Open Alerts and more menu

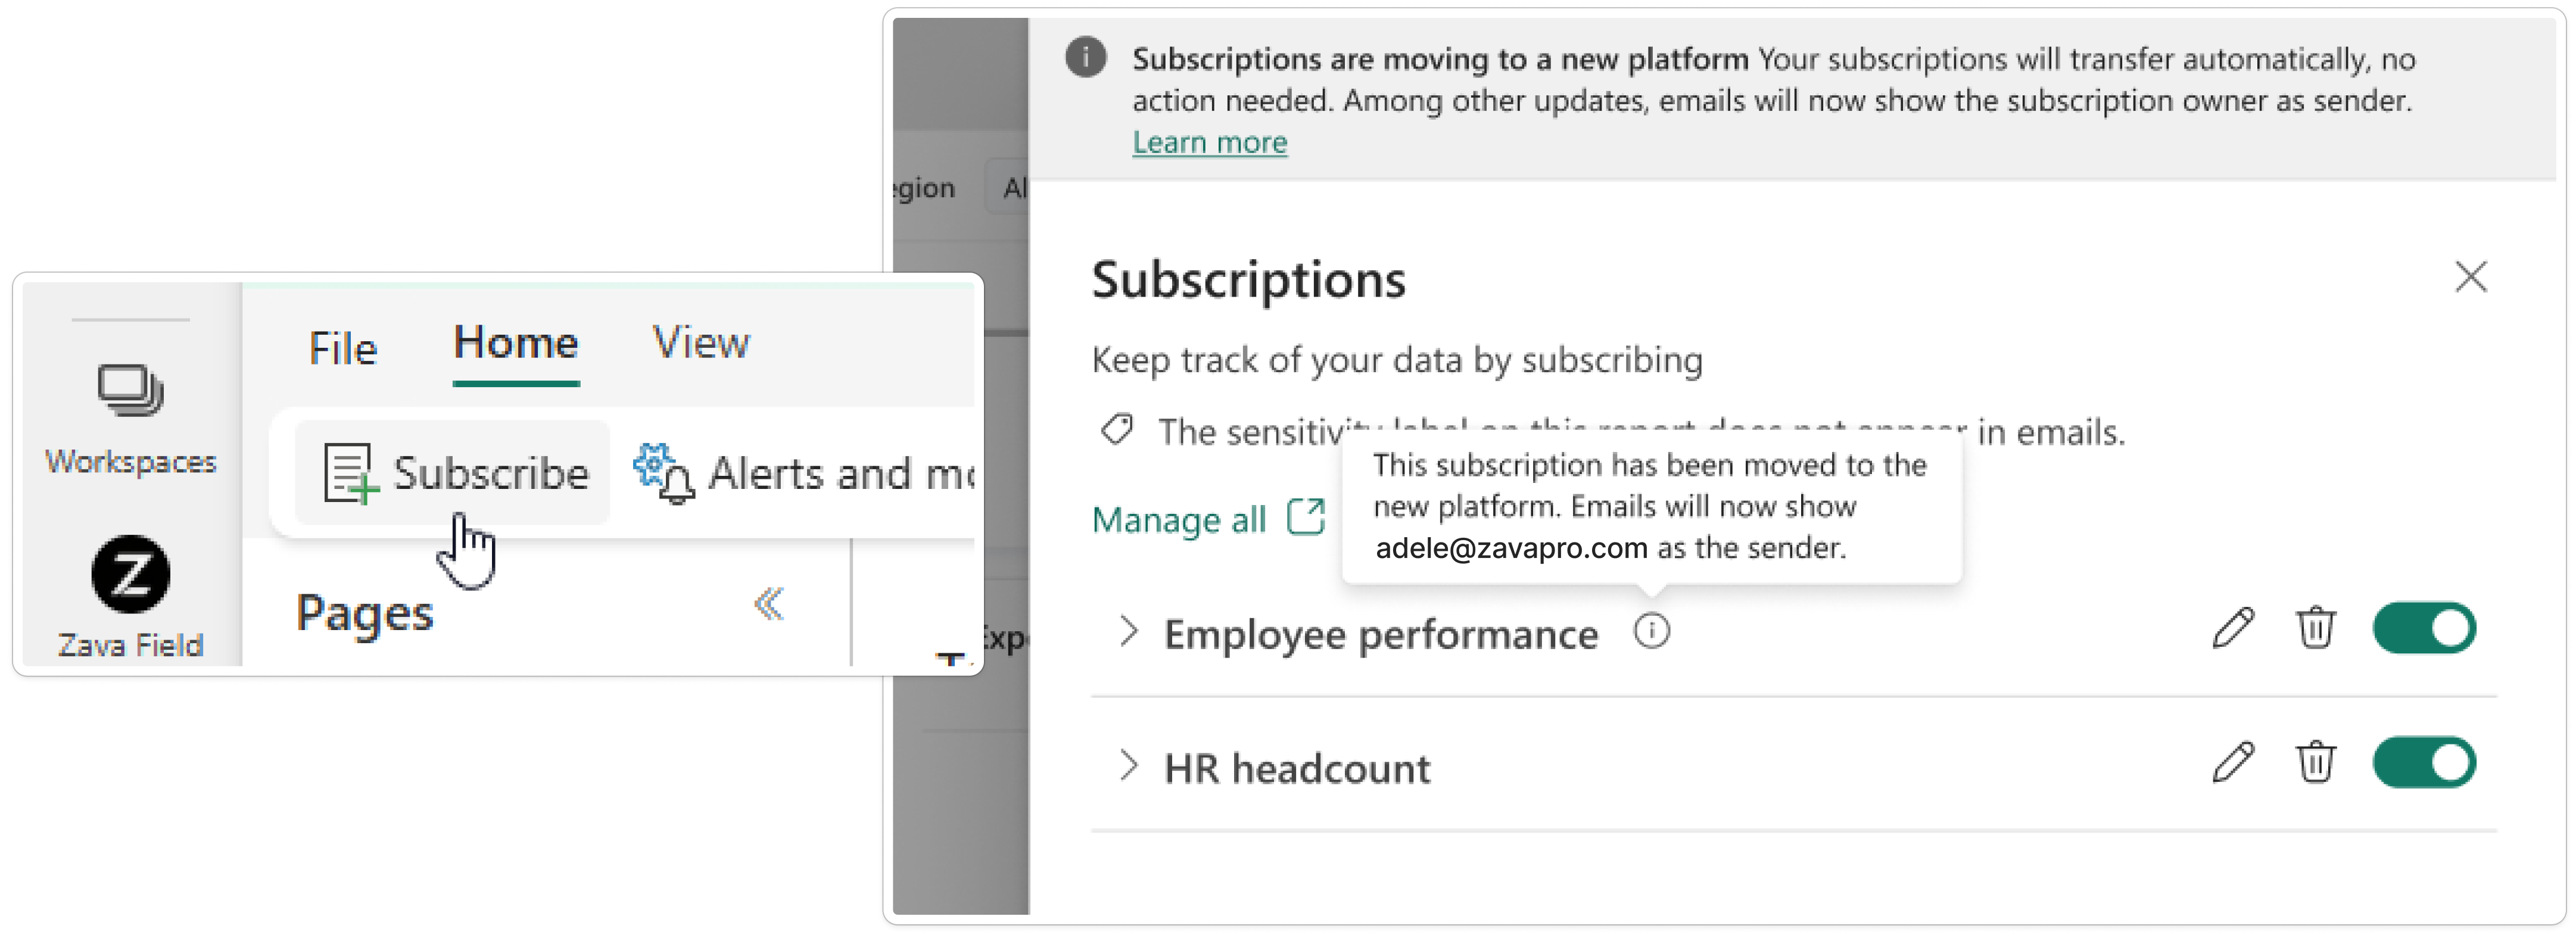point(803,474)
